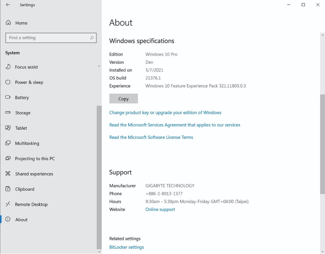The height and width of the screenshot is (254, 325).
Task: Click the main page scroll-up arrow
Action: (x=323, y=35)
